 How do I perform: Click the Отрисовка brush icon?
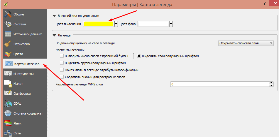(8, 44)
